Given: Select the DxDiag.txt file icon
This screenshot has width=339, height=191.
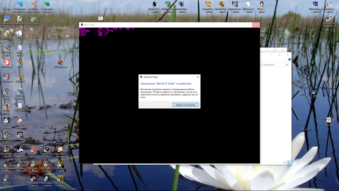Looking at the screenshot, I should point(20,108).
